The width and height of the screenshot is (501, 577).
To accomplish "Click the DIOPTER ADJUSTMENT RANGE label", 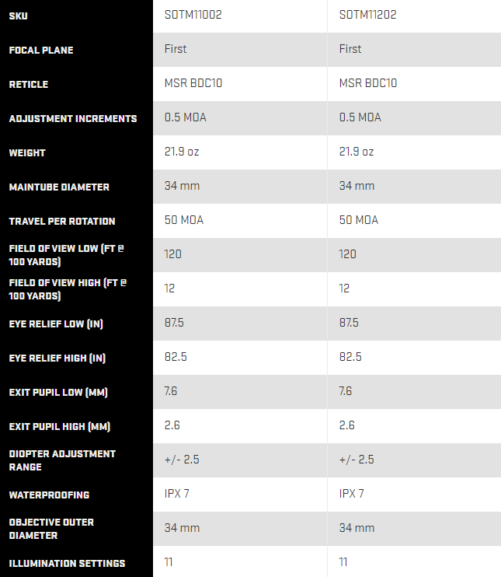I will click(x=62, y=460).
